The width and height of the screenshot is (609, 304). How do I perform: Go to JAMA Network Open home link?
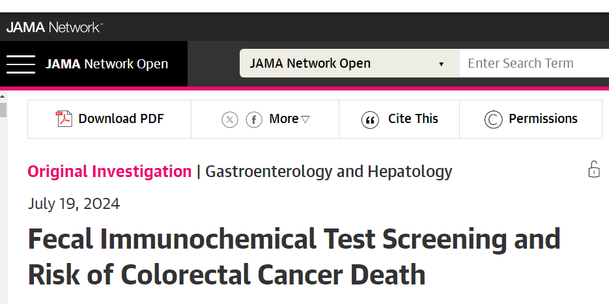pyautogui.click(x=107, y=64)
